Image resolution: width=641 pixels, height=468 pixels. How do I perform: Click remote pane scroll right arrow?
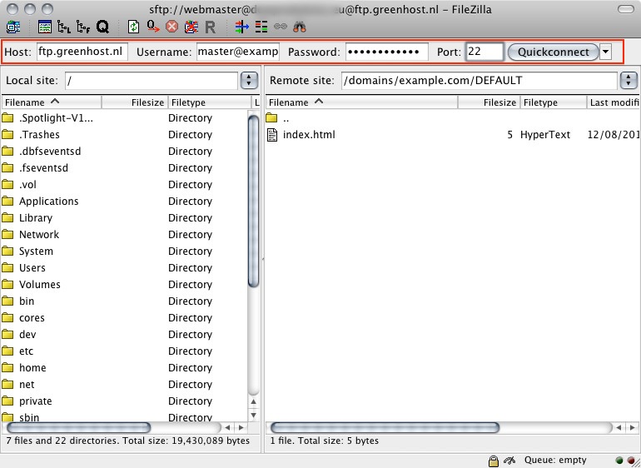(x=633, y=427)
